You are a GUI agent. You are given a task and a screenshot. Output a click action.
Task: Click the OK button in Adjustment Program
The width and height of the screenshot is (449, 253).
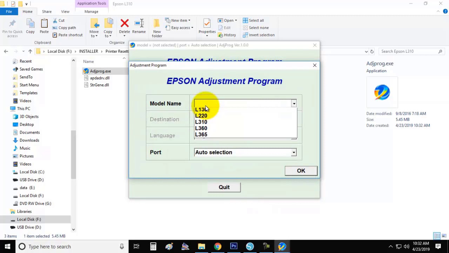(301, 170)
